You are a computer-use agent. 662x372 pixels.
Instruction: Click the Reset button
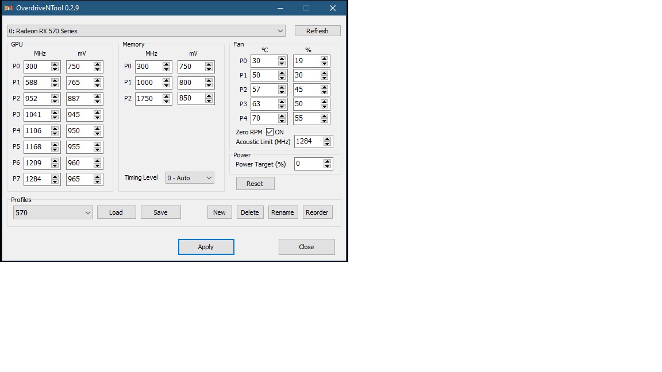pos(255,184)
